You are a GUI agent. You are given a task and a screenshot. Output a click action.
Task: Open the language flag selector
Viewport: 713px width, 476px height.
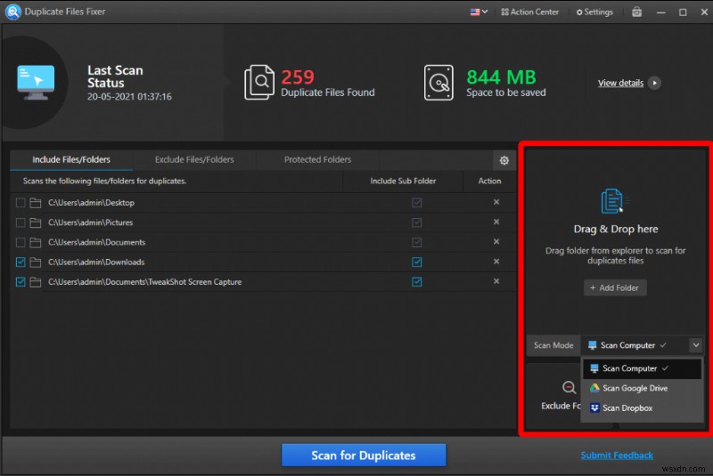tap(479, 12)
